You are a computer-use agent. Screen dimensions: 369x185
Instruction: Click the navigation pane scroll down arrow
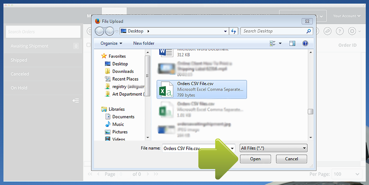148,137
